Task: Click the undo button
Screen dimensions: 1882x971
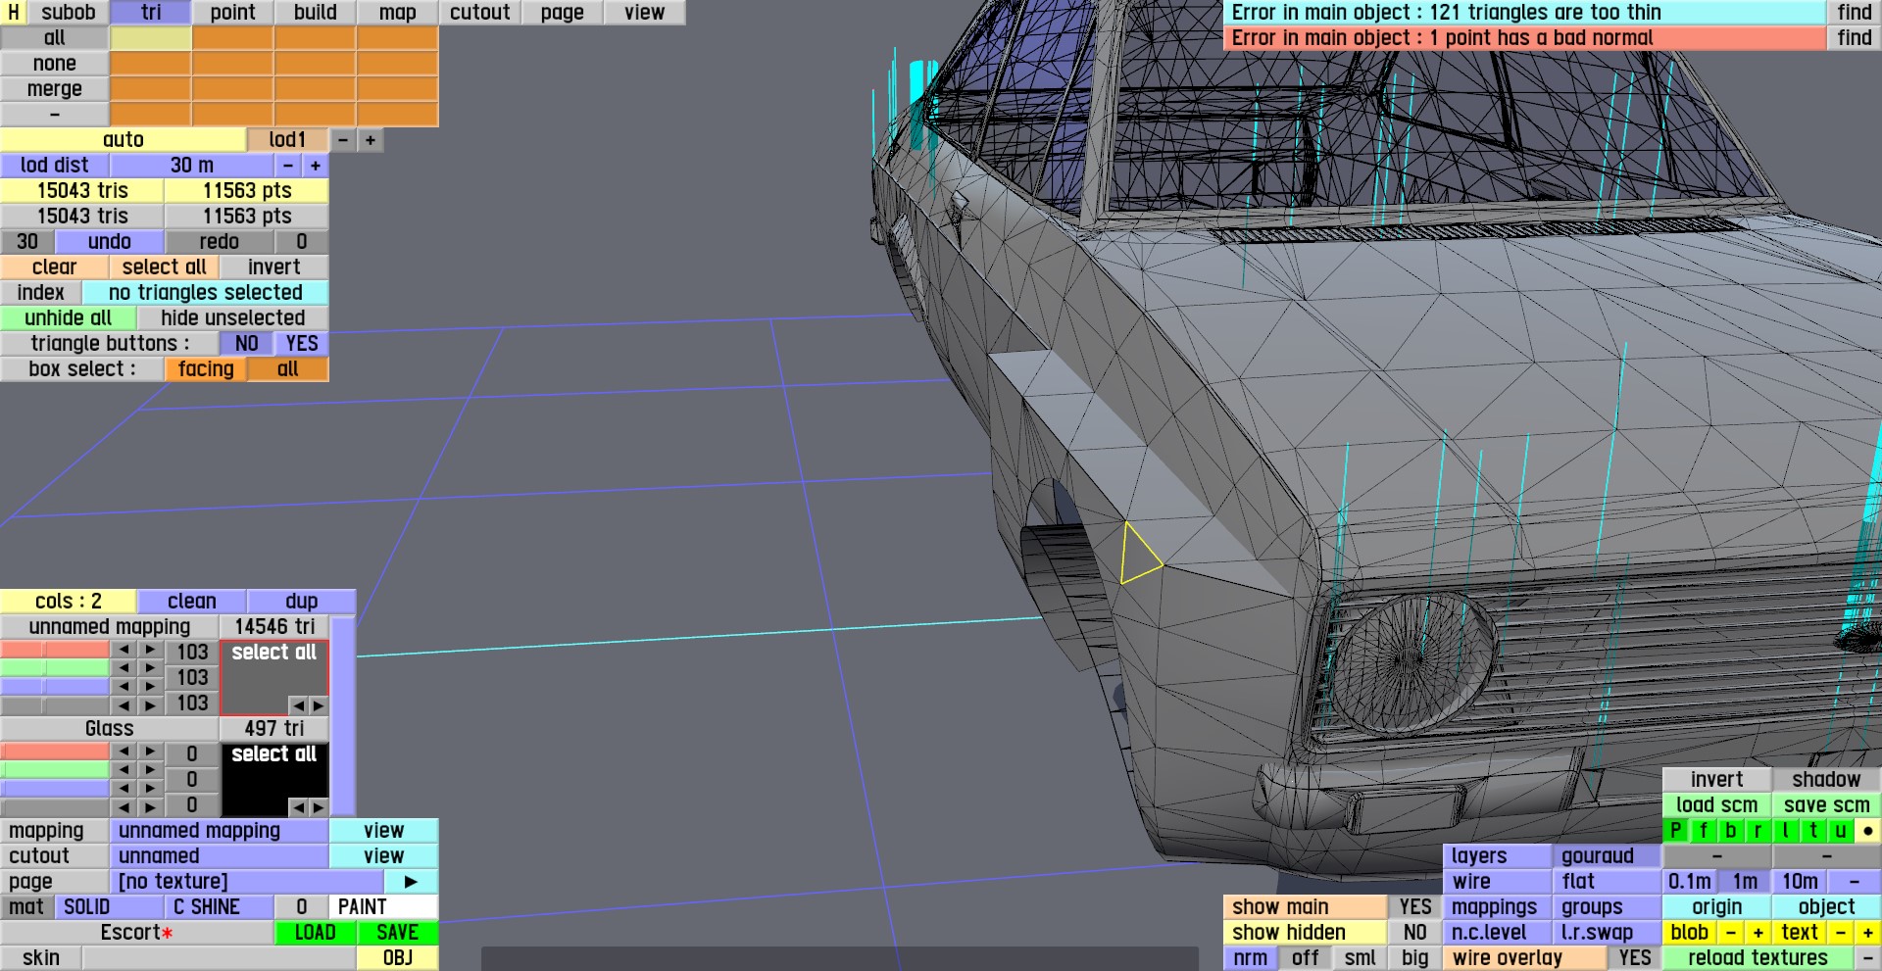Action: [110, 242]
